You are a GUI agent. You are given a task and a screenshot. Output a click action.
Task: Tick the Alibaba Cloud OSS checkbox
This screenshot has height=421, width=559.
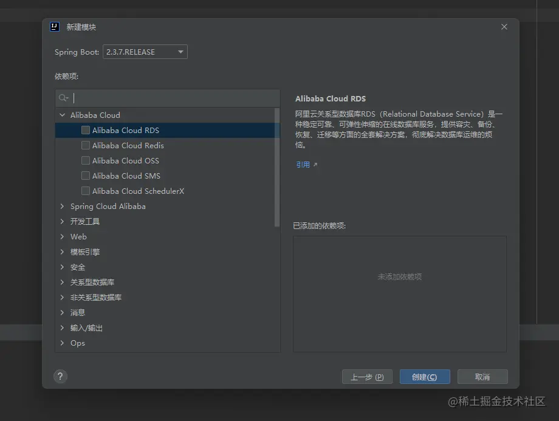click(x=86, y=160)
